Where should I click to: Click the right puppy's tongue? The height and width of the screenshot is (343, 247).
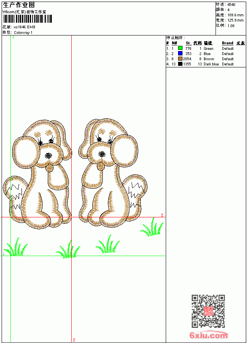[x=101, y=166]
